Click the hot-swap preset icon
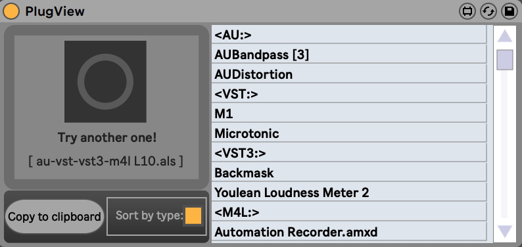Screen dimensions: 522x247 click(488, 11)
